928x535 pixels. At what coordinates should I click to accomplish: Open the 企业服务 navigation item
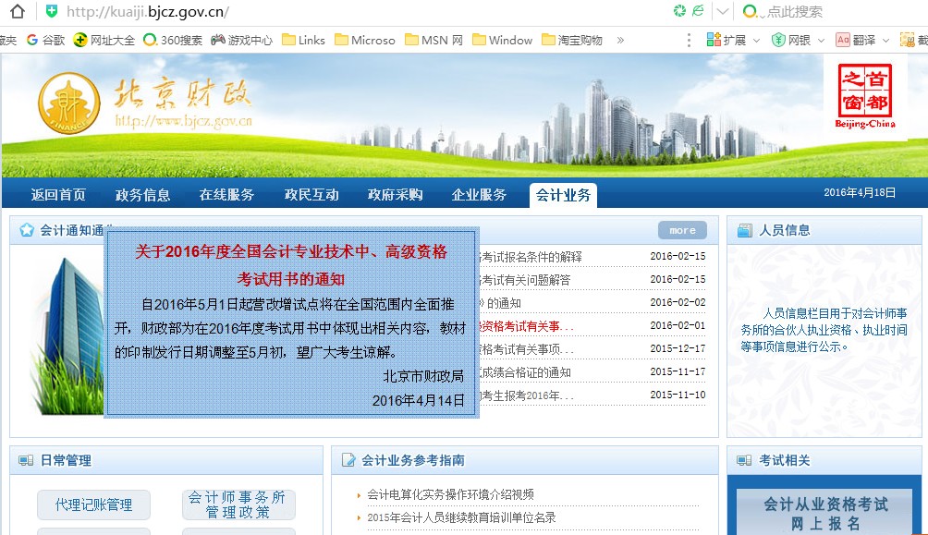(x=479, y=195)
